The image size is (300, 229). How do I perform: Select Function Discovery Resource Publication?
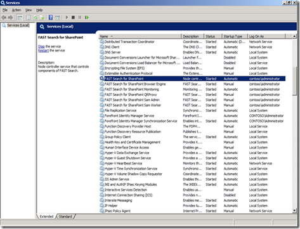pyautogui.click(x=192, y=131)
